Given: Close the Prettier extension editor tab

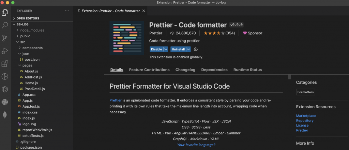Looking at the screenshot, I should [143, 11].
